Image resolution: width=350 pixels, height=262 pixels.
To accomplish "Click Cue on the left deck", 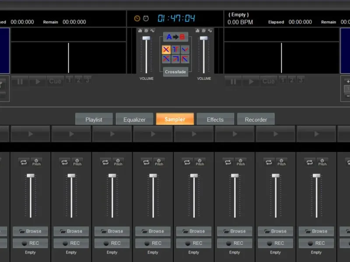I will (x=55, y=81).
